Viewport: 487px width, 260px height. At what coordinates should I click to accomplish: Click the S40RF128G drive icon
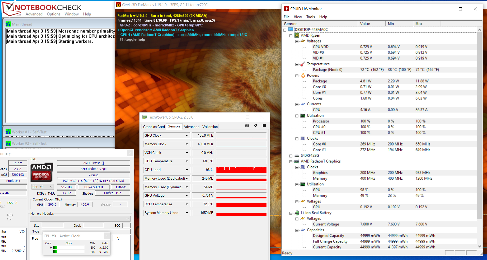[x=297, y=156]
